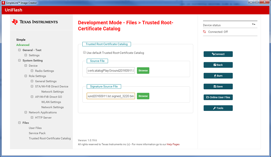
Task: Browse for the Source File
Action: click(143, 70)
